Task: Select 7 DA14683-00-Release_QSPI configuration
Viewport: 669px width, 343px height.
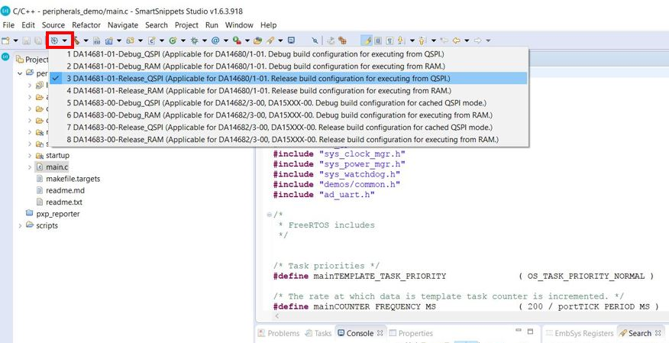Action: coord(289,127)
